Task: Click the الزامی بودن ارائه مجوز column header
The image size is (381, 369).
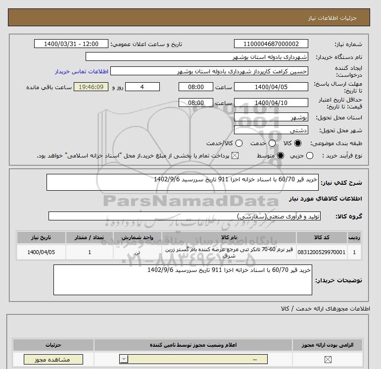Action: point(328,345)
